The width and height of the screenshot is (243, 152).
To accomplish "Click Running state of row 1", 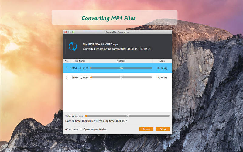I will (x=162, y=68).
